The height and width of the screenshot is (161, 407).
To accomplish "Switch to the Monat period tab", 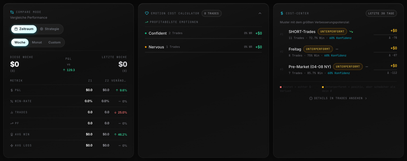I will click(37, 42).
